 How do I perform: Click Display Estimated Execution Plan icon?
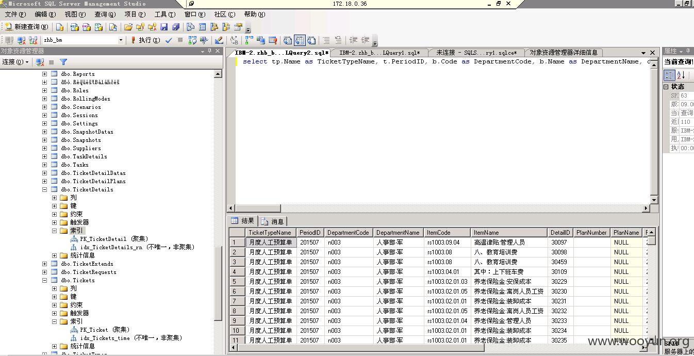click(x=192, y=40)
